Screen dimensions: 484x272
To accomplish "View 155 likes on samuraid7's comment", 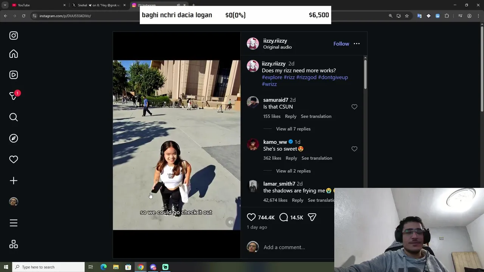I will point(272,116).
